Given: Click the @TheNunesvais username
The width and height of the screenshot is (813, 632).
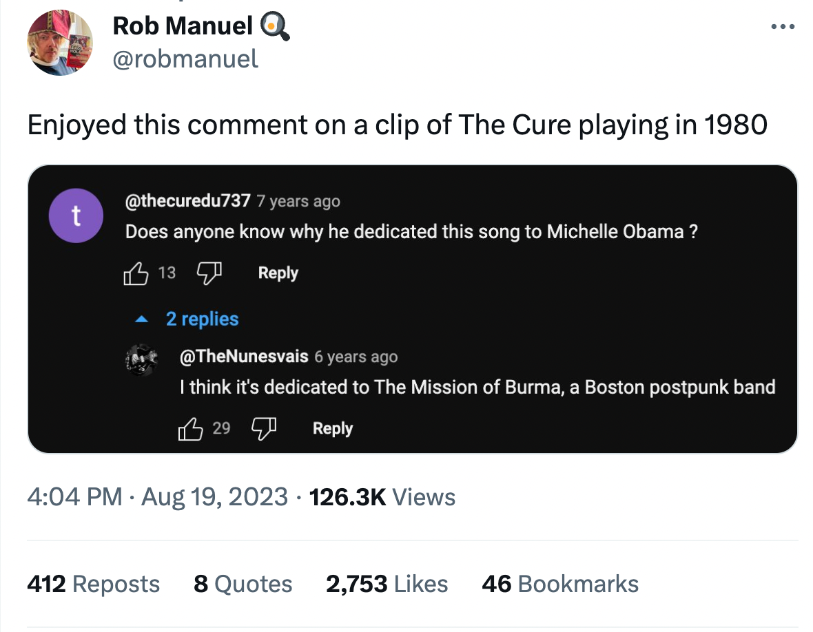Looking at the screenshot, I should coord(244,357).
